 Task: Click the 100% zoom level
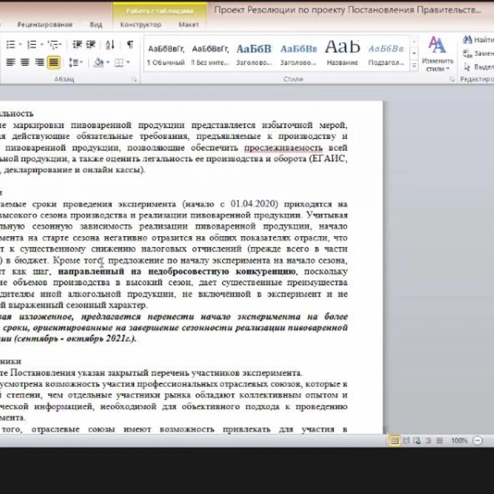[459, 441]
